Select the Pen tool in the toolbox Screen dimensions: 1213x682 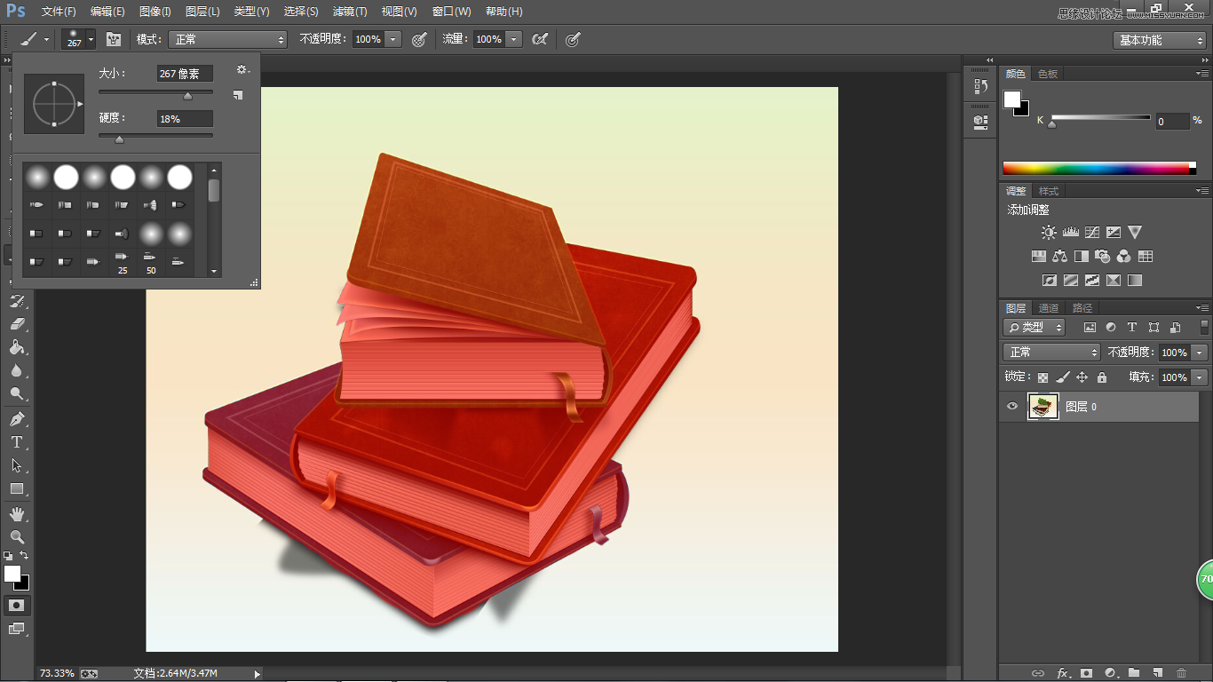(x=17, y=419)
